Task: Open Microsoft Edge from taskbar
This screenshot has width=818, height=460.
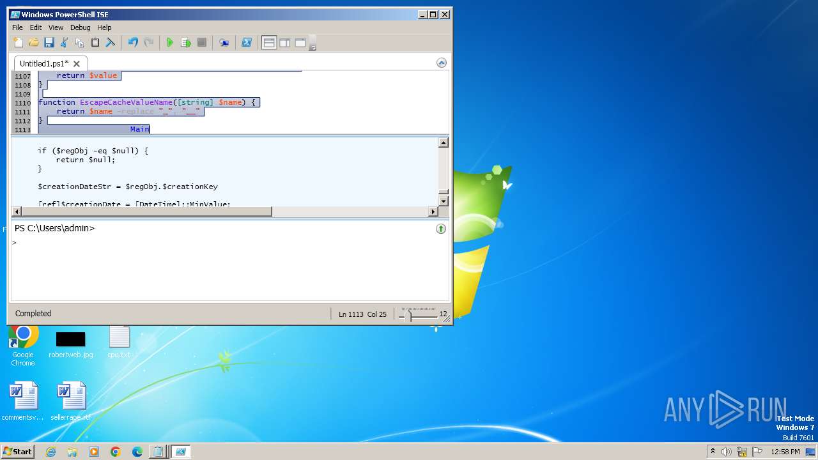Action: [137, 452]
